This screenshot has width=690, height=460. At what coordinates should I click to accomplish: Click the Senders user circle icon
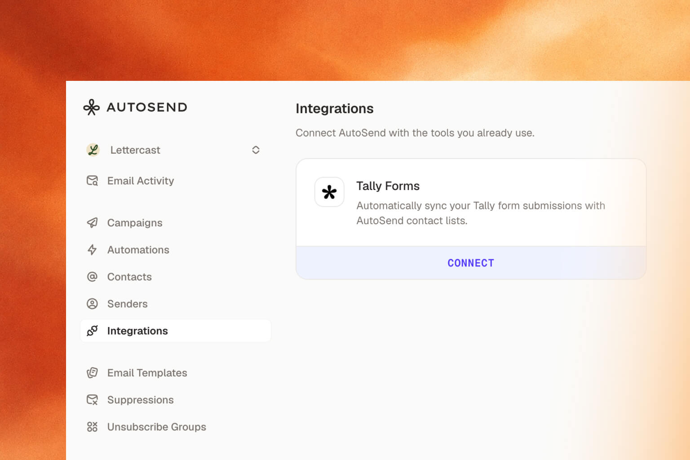coord(92,304)
